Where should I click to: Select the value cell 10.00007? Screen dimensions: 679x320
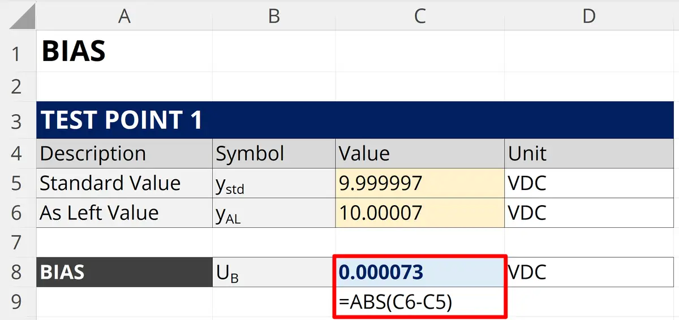(x=420, y=213)
